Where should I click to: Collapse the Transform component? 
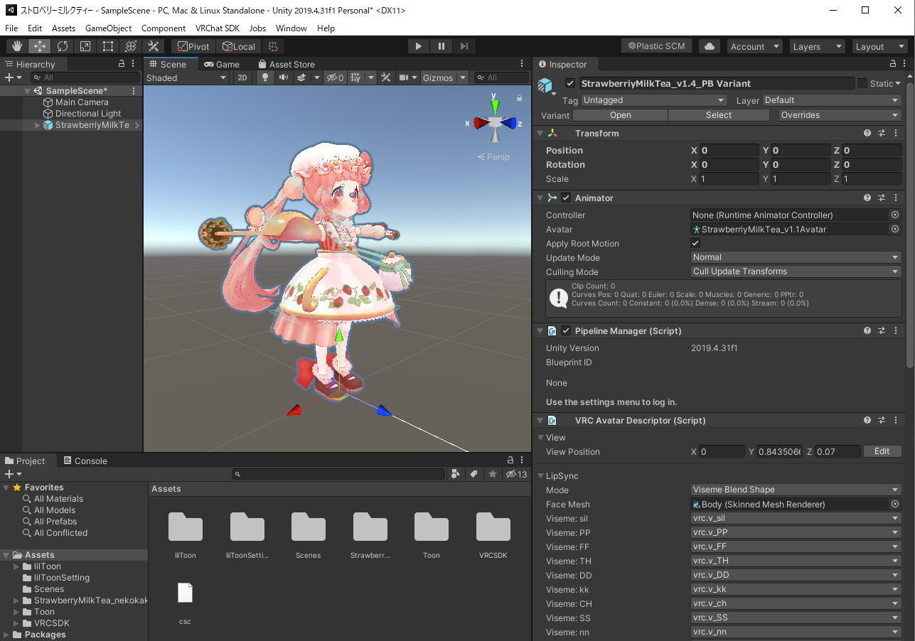point(540,133)
